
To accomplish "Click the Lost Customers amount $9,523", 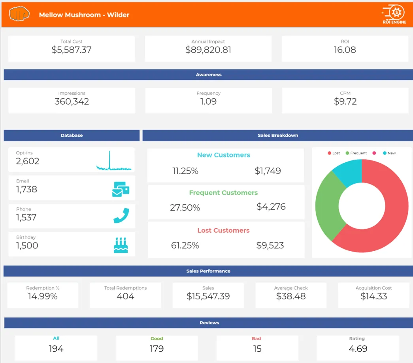I will tap(270, 245).
